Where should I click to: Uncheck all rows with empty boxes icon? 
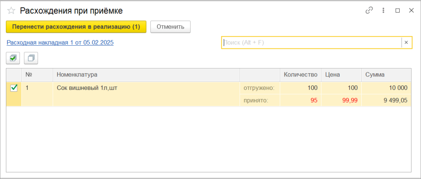(31, 58)
